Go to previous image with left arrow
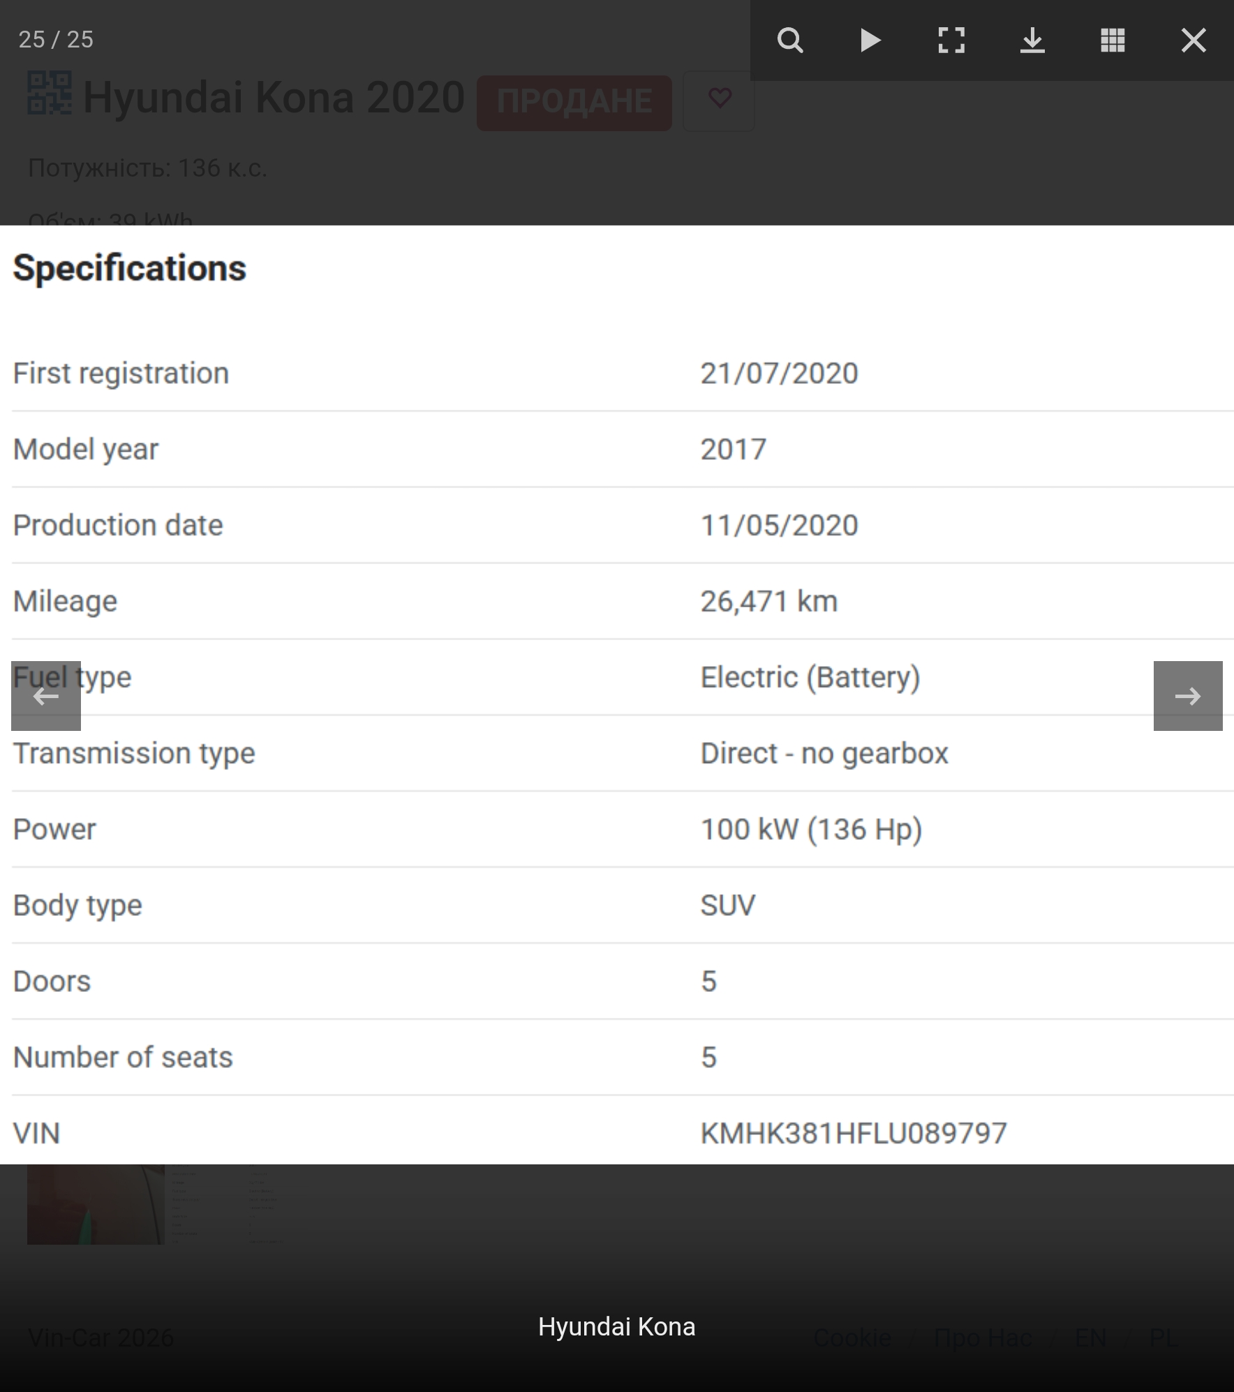1234x1392 pixels. [x=46, y=696]
